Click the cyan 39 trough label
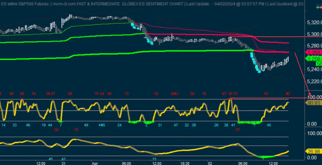The width and height of the screenshot is (322, 165). pos(193,125)
